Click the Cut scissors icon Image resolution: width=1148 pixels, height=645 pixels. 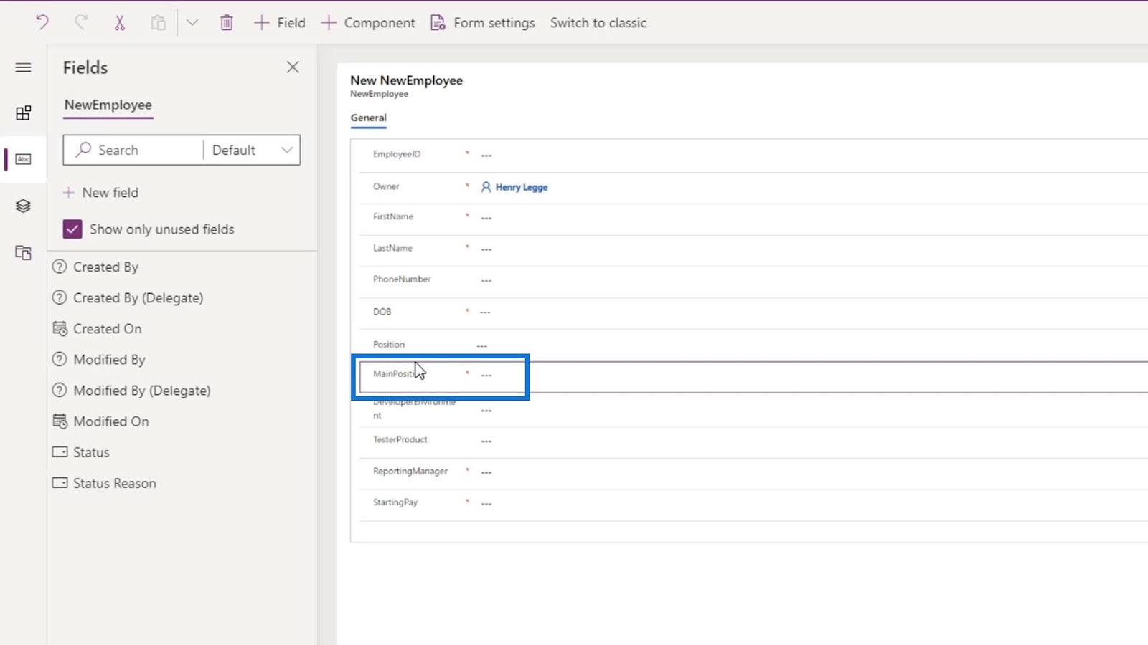tap(120, 22)
